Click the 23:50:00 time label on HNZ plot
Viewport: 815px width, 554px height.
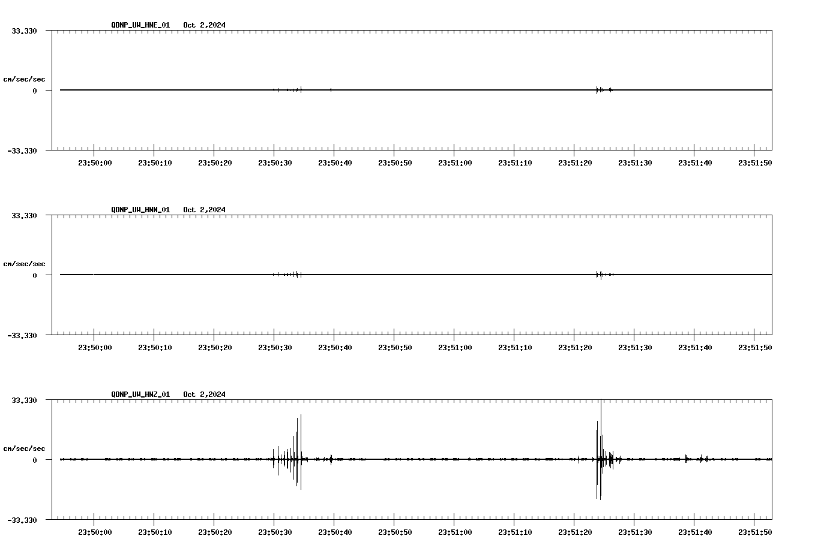tap(95, 532)
